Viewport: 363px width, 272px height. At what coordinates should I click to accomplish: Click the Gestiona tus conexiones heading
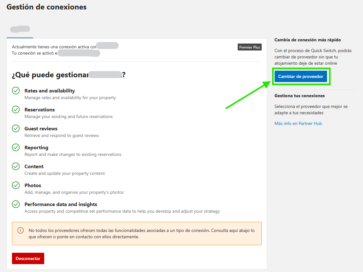tap(300, 96)
